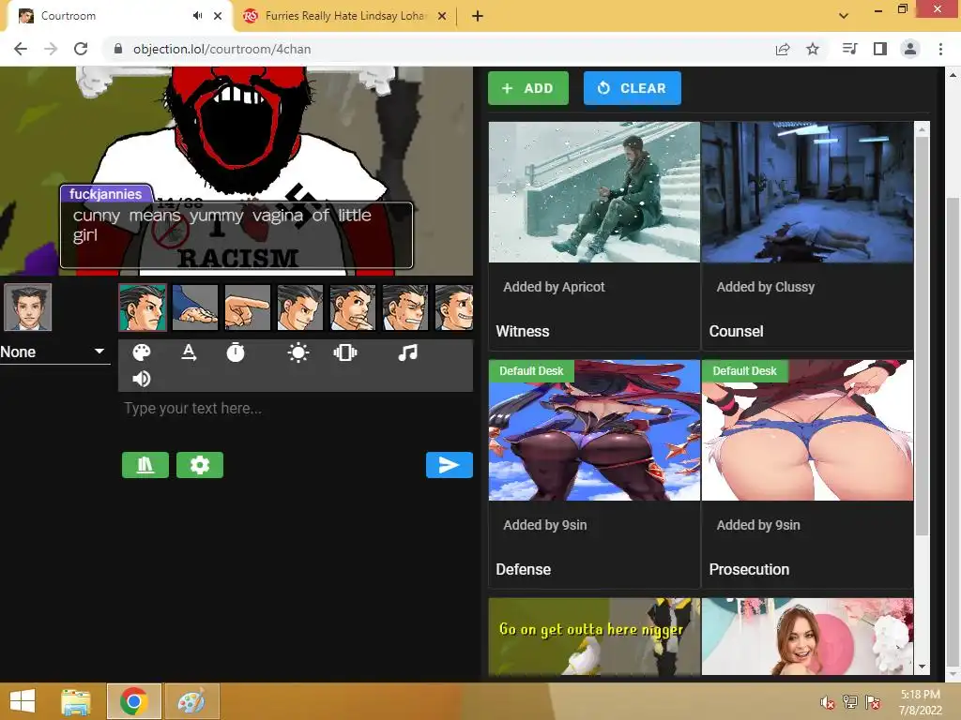Add a flash effect using the sun icon
Screen dimensions: 961x720
(298, 352)
